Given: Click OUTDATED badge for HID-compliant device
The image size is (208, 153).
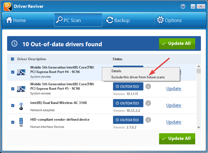Looking at the screenshot, I should click(128, 120).
